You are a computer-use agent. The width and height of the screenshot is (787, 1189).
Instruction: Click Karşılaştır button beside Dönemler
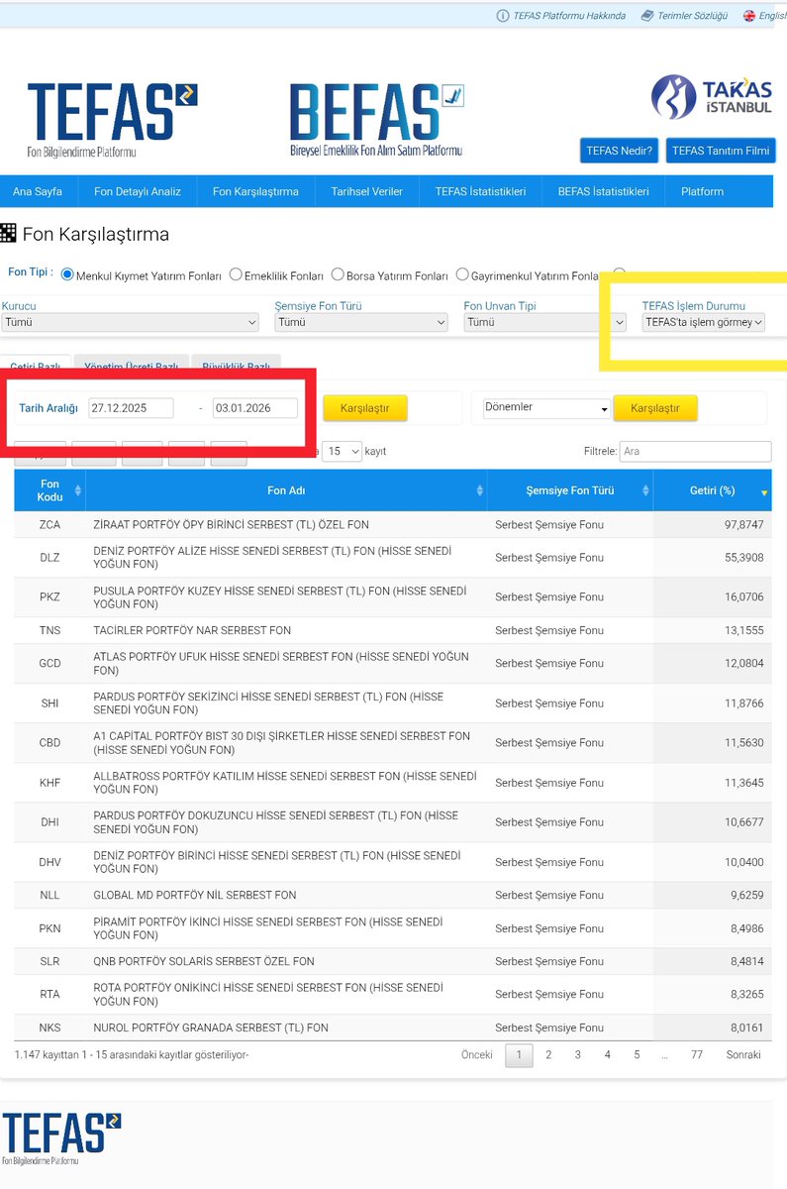(655, 408)
